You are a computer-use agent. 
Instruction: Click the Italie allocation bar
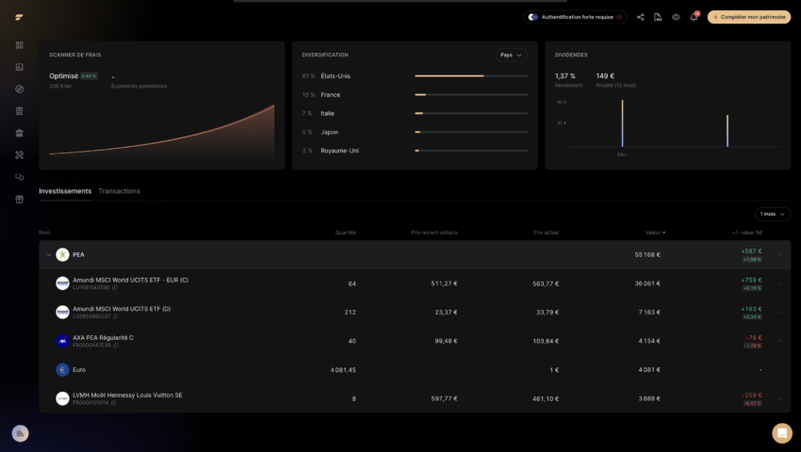click(471, 113)
